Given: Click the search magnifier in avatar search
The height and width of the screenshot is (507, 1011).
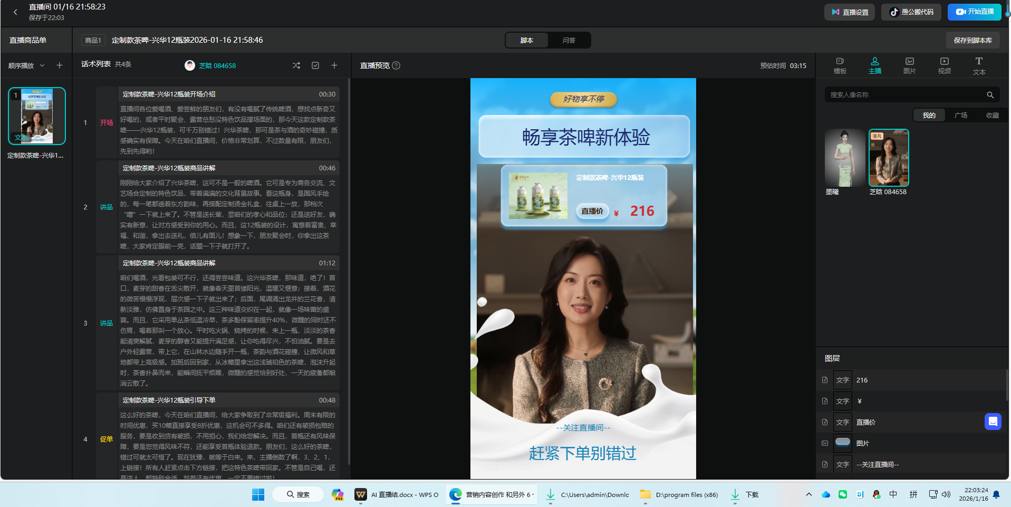Looking at the screenshot, I should coord(990,94).
